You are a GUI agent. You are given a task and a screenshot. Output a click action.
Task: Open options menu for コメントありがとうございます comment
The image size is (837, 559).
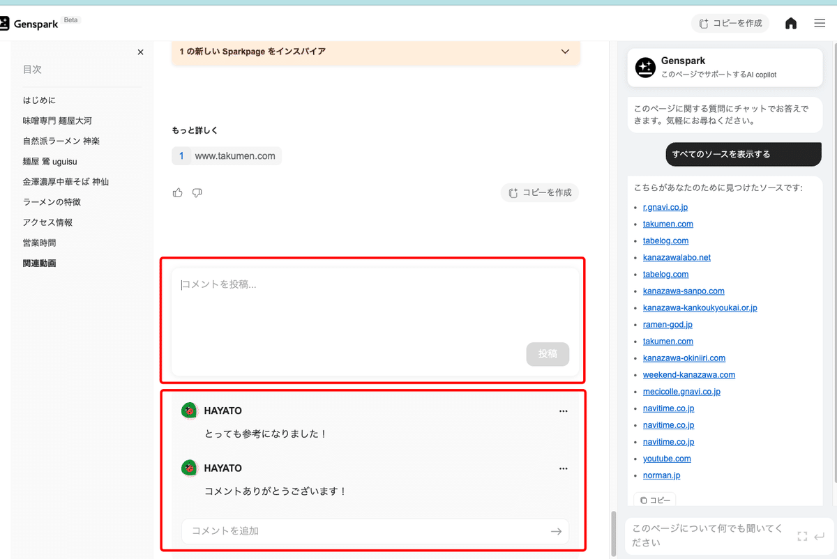(x=564, y=468)
